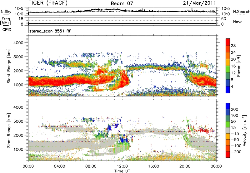Screen dimensions: 250x173
Task: Click the date '21/Mar/2011'
Action: pos(199,3)
